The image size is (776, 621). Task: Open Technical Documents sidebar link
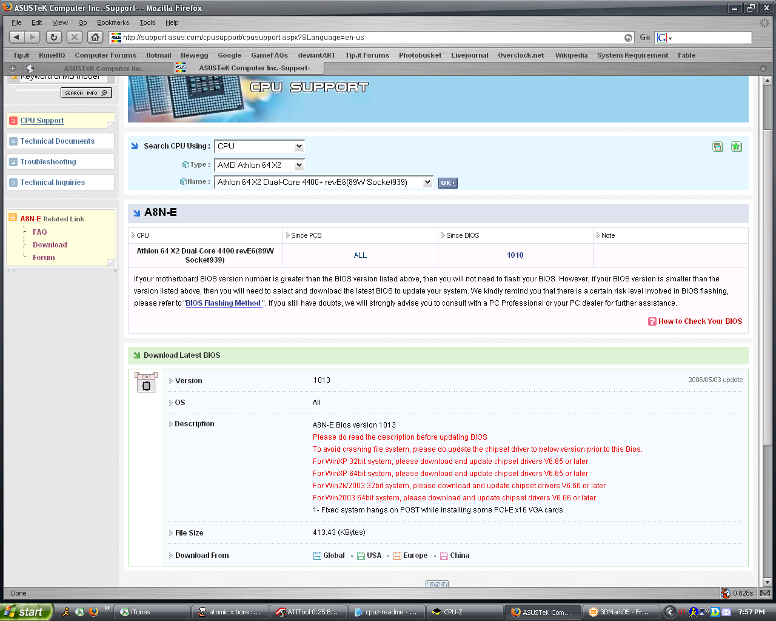coord(58,141)
